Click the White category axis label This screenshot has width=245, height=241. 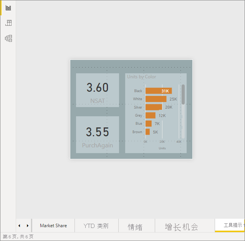pyautogui.click(x=137, y=99)
